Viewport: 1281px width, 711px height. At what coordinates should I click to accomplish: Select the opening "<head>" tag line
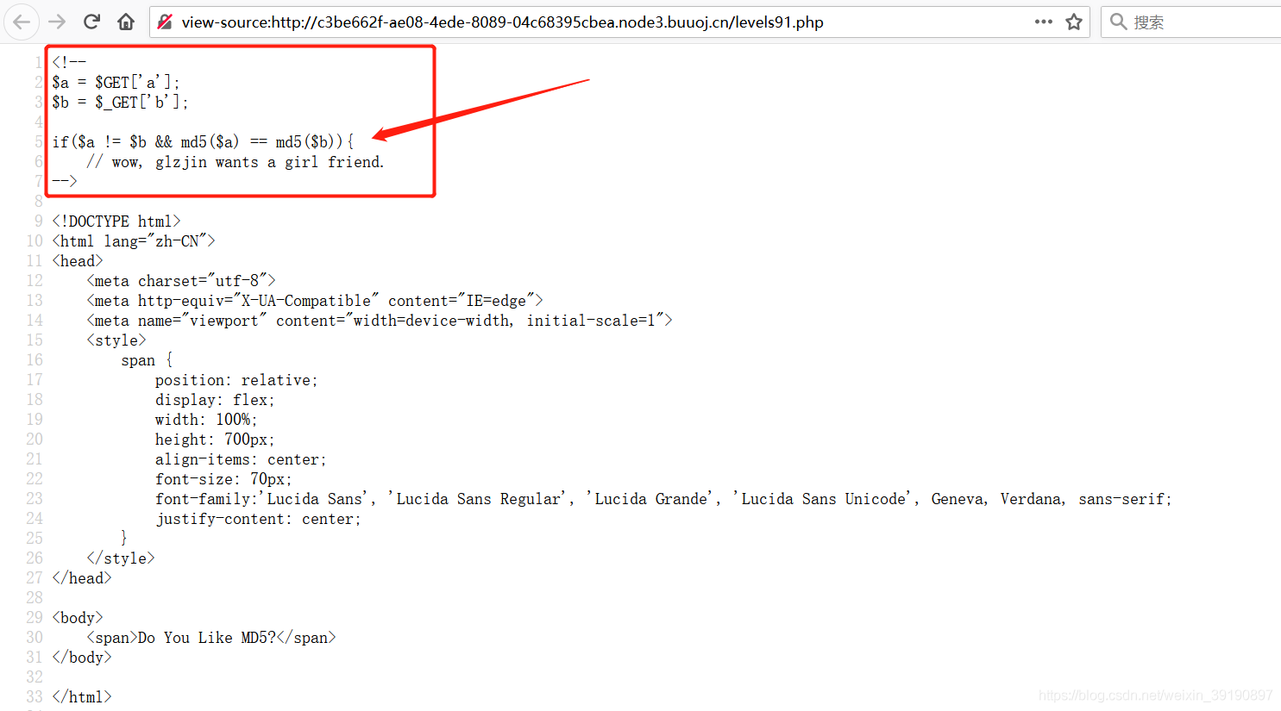[78, 261]
